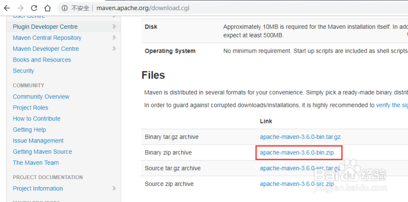Open the Getting Help link
The image size is (408, 202).
(29, 130)
